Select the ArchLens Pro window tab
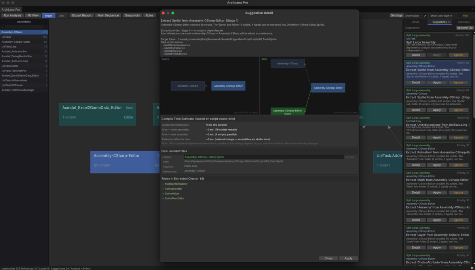 coord(11,9)
